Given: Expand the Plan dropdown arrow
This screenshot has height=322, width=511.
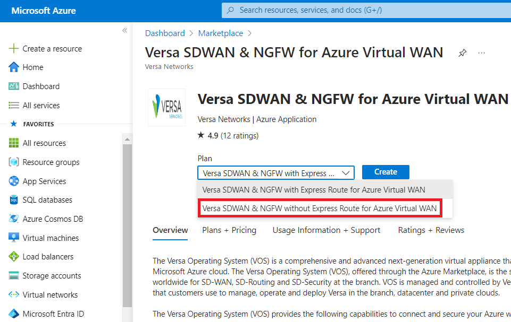Looking at the screenshot, I should tap(346, 173).
